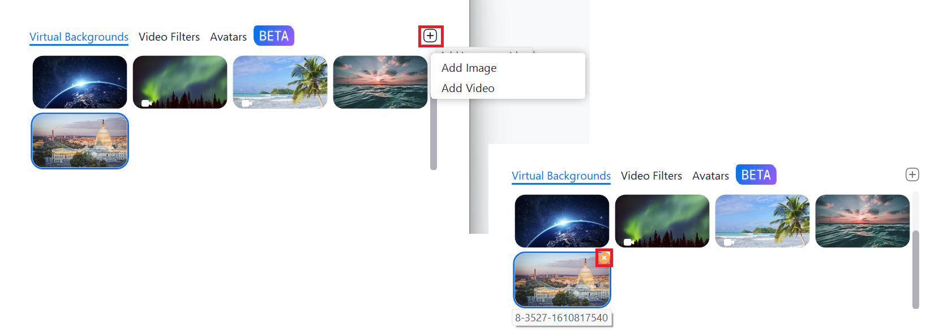Screen dimensions: 926x336
Task: Choose the ocean sunset background in the upper panel
Action: pyautogui.click(x=380, y=82)
